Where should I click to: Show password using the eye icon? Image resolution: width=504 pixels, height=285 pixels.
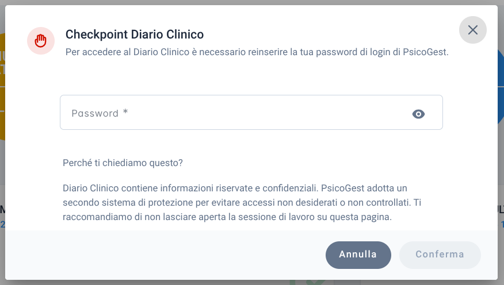pyautogui.click(x=418, y=114)
